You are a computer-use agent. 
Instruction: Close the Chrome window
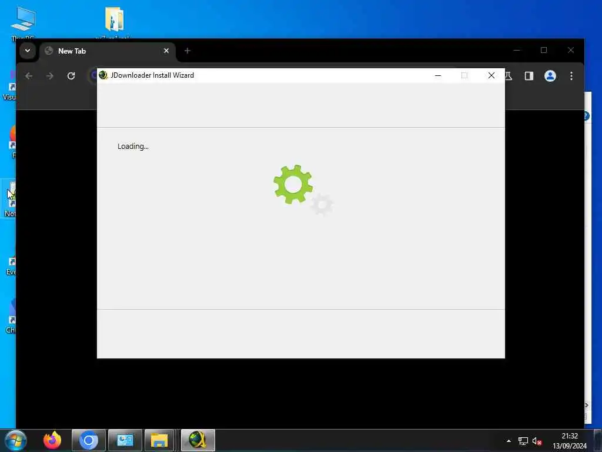pyautogui.click(x=571, y=51)
